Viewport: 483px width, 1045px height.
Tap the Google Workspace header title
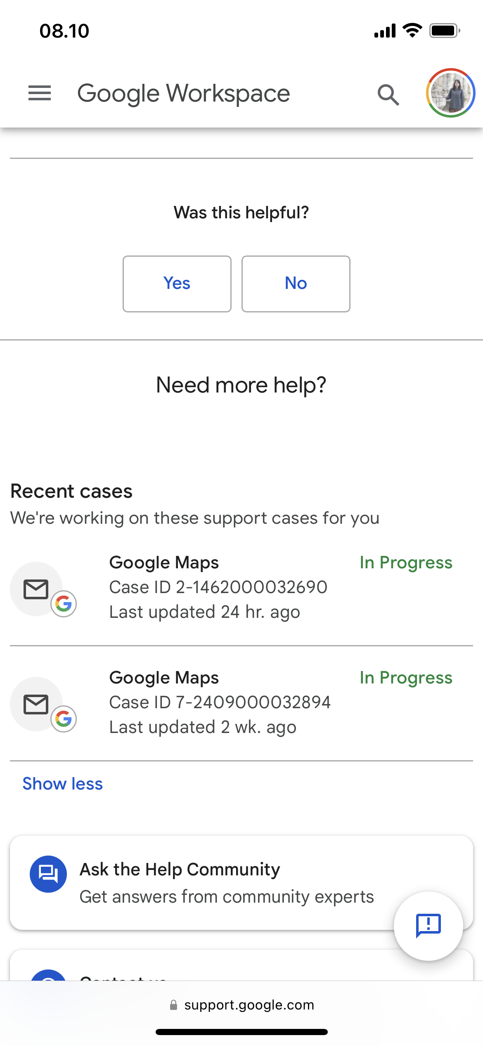click(184, 94)
